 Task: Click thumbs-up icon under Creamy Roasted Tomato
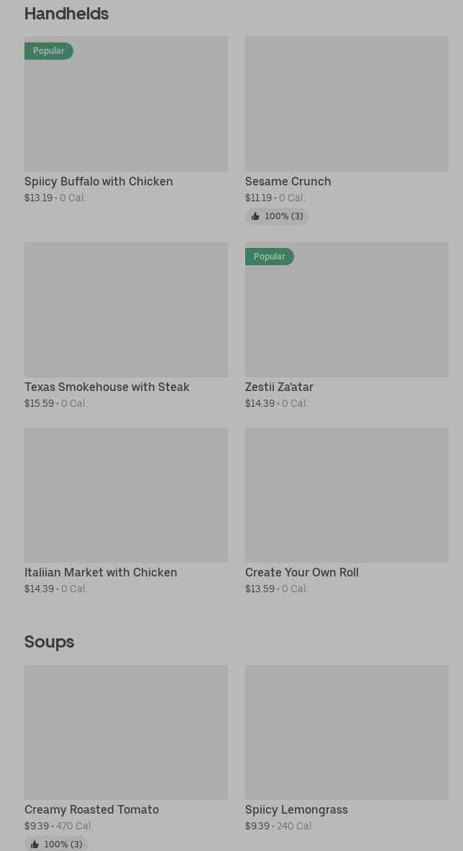35,845
